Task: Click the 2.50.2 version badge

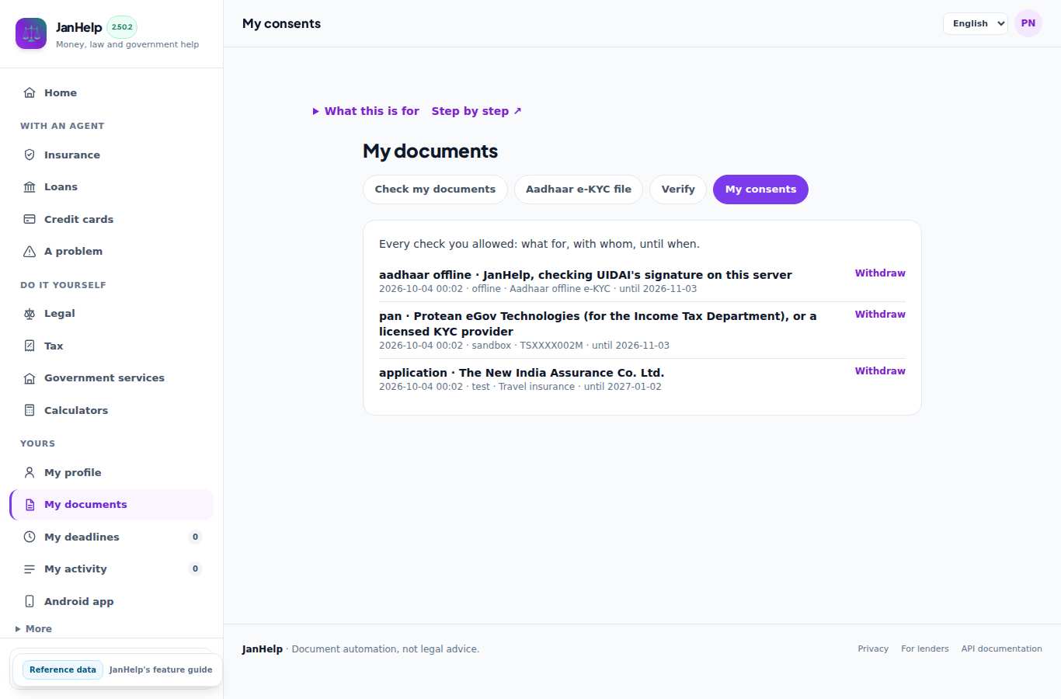Action: click(122, 27)
